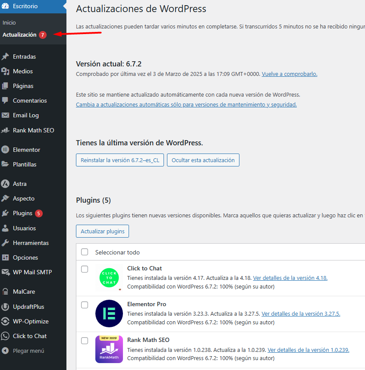Click the Click to Chat plugin logo

click(109, 278)
